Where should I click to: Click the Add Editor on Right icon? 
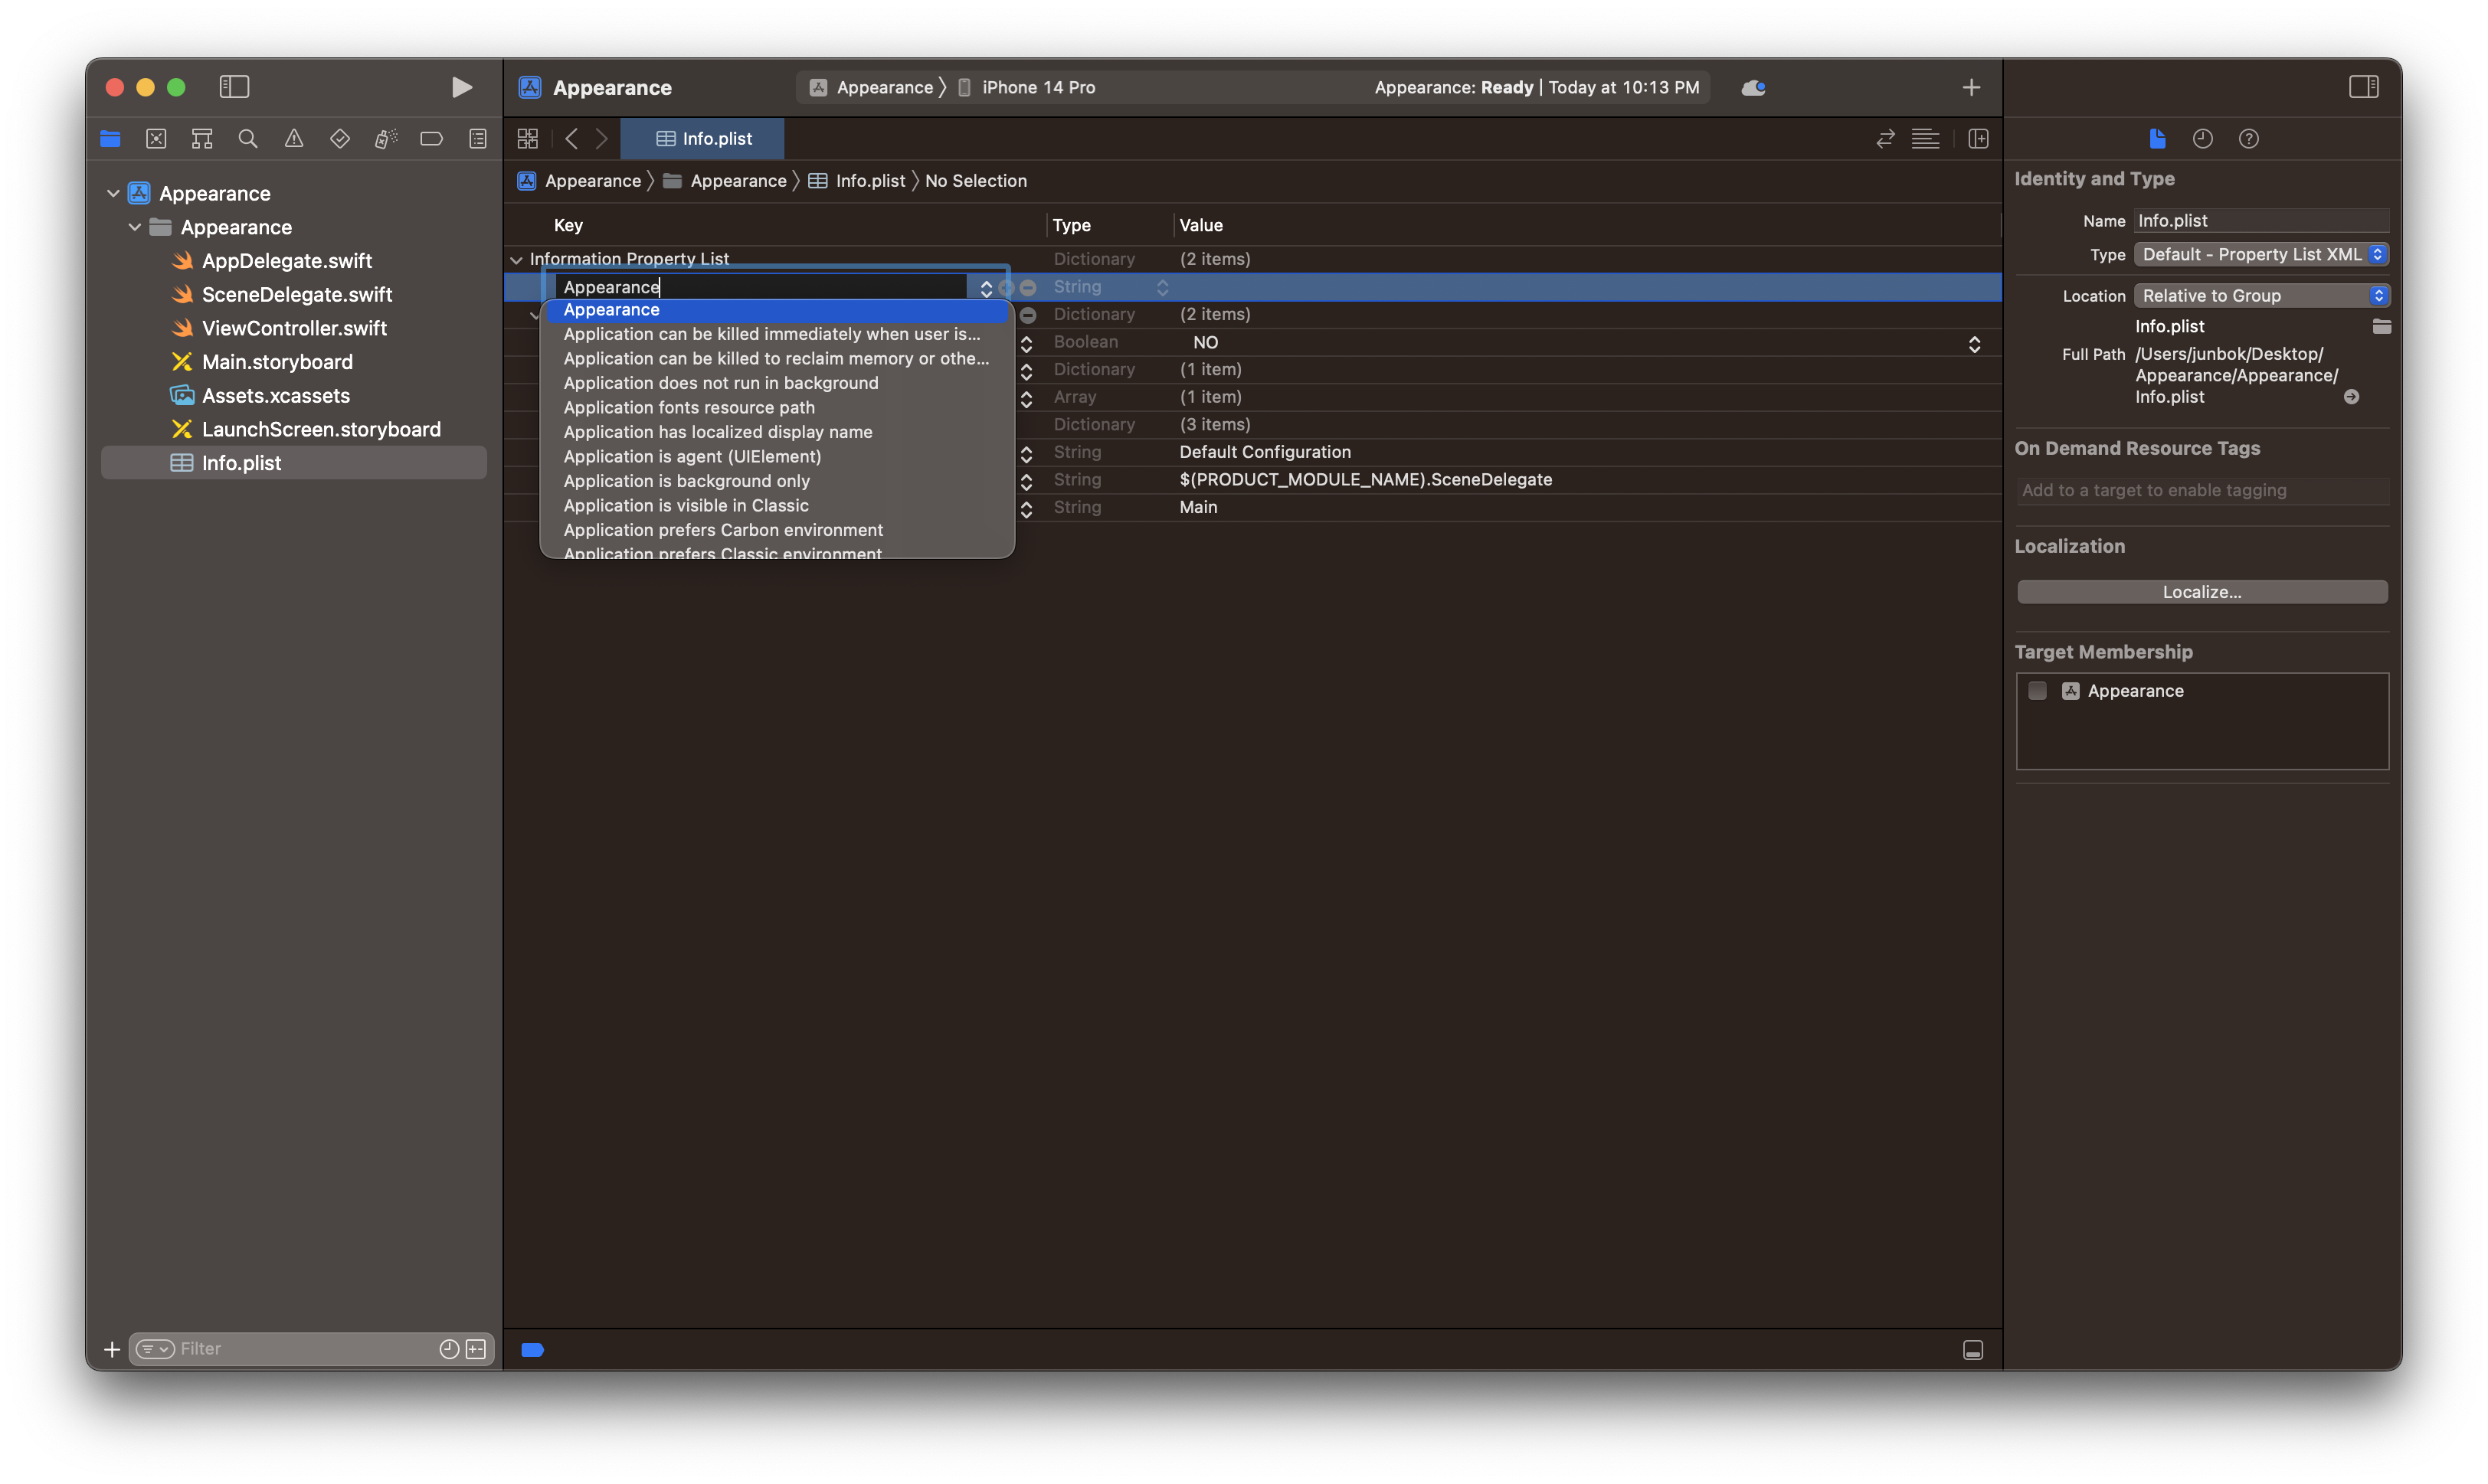pyautogui.click(x=1978, y=139)
